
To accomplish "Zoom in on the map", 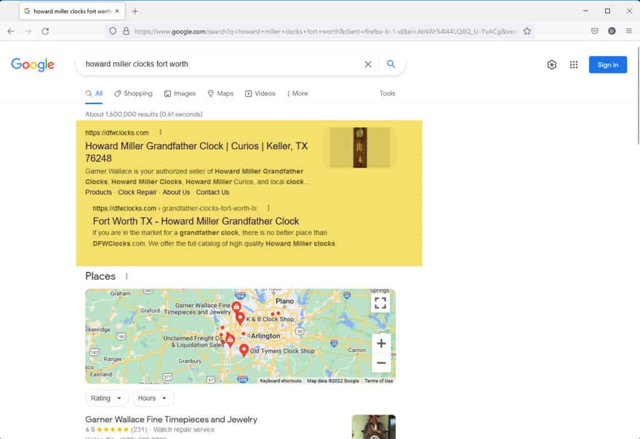I will [x=381, y=343].
